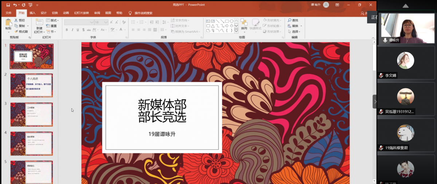Click the Reset (重置) button
This screenshot has width=437, height=184.
(53, 26)
